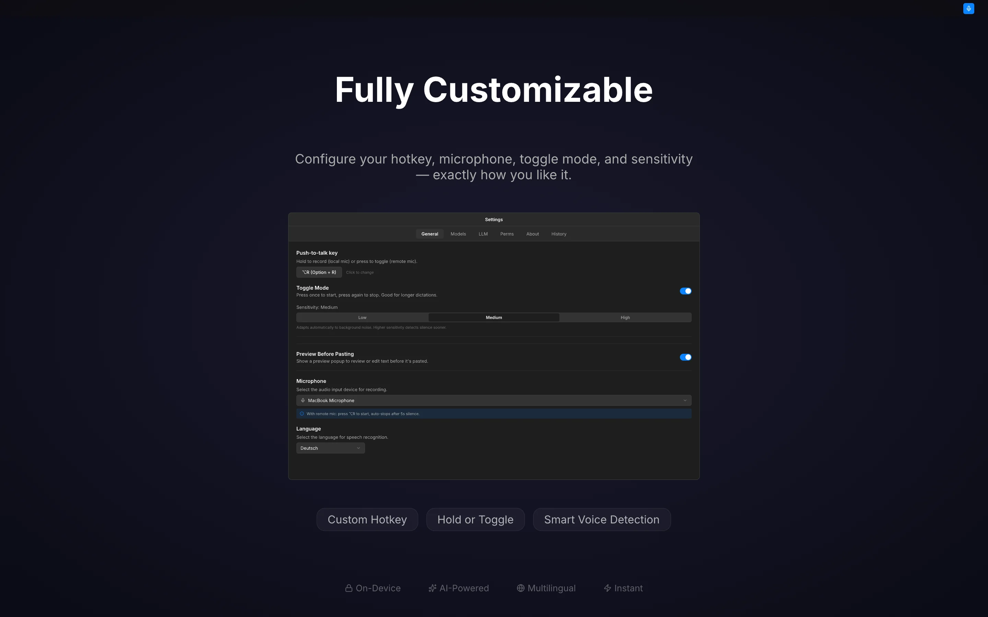Open the MacBook Microphone device dropdown
988x617 pixels.
pos(494,400)
